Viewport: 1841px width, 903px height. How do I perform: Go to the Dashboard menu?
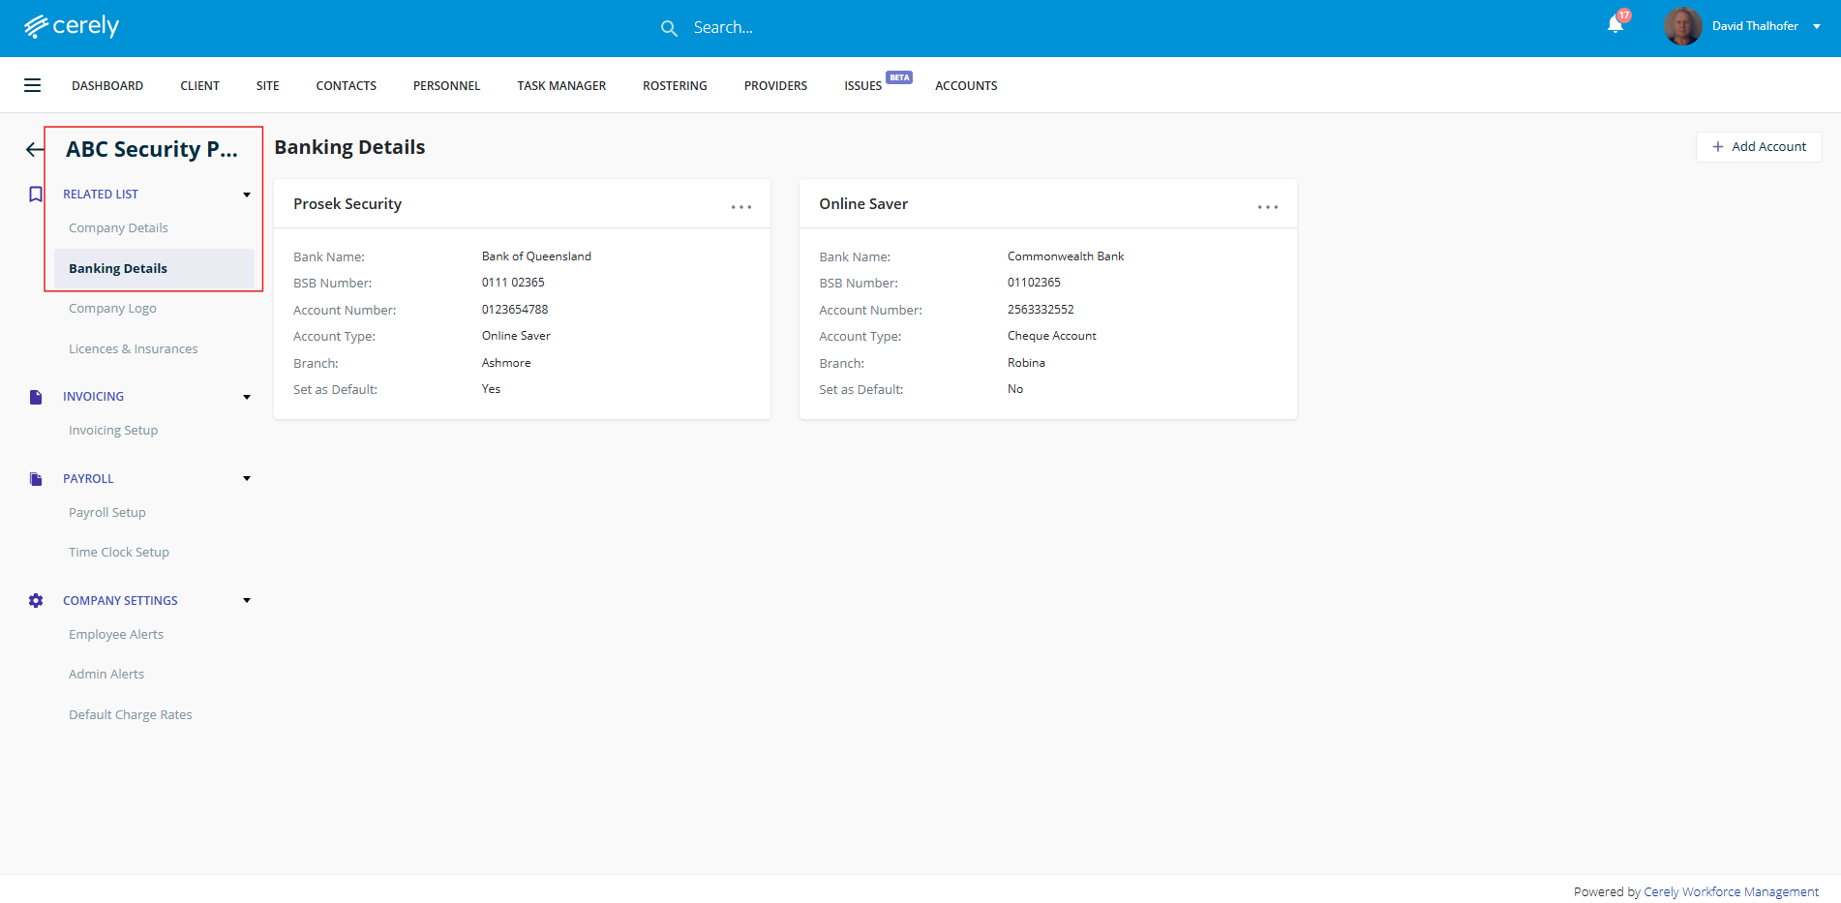(x=107, y=86)
